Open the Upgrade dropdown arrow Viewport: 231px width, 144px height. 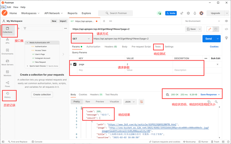tap(227, 13)
